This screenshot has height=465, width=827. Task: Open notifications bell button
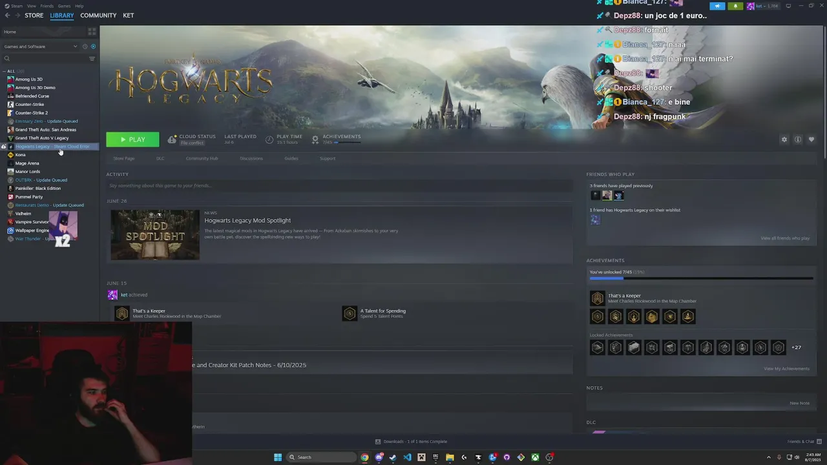(735, 6)
